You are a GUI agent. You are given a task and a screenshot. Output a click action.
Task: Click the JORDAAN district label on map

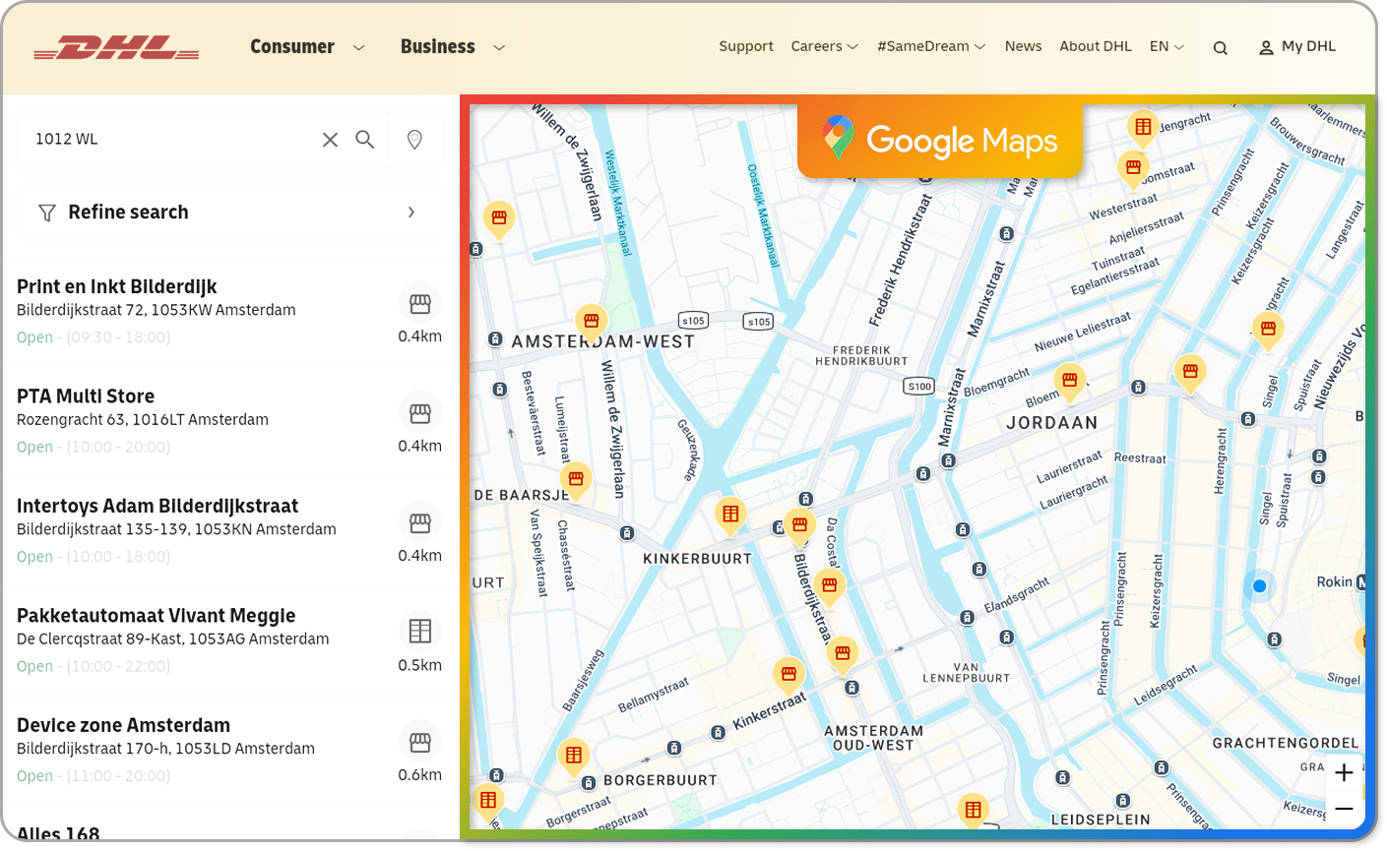(1052, 423)
